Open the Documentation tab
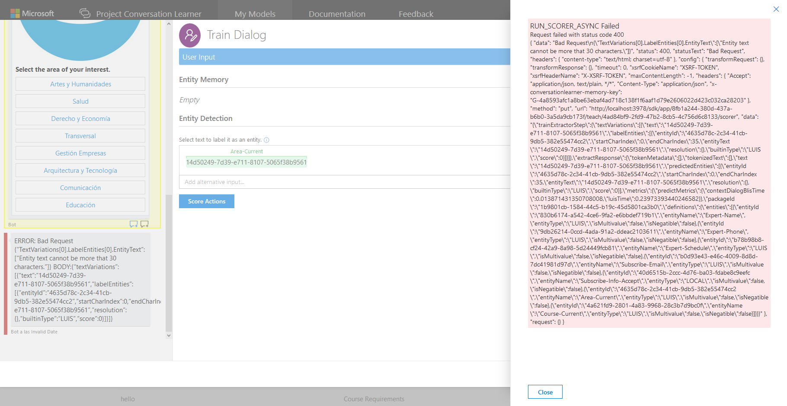Image resolution: width=787 pixels, height=406 pixels. (337, 14)
